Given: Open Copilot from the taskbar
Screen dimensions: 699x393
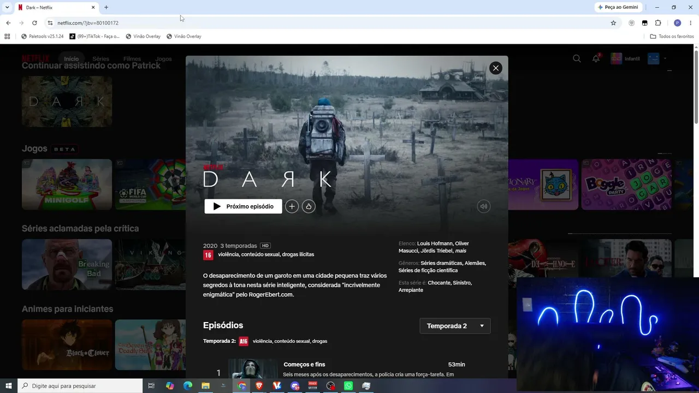Looking at the screenshot, I should tap(170, 386).
